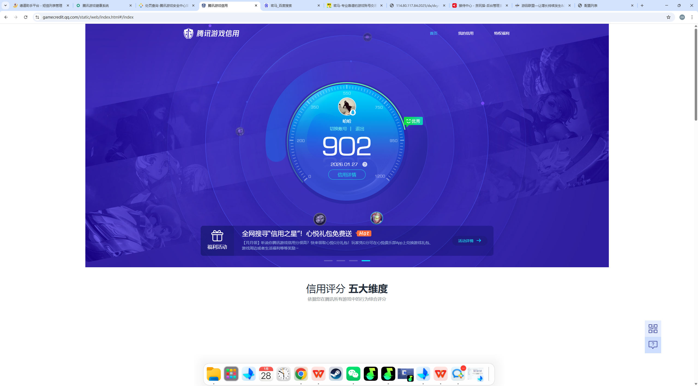
Task: Click the browser profile avatar icon
Action: pyautogui.click(x=682, y=17)
